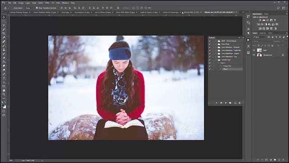Viewport: 289px width, 163px height.
Task: Add a Color Balance adjustment
Action: [262, 24]
